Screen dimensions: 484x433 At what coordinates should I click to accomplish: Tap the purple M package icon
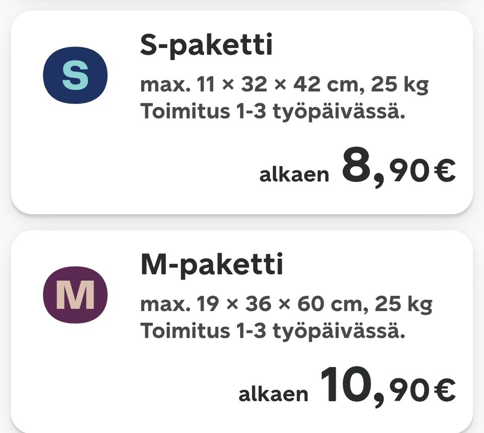click(75, 295)
